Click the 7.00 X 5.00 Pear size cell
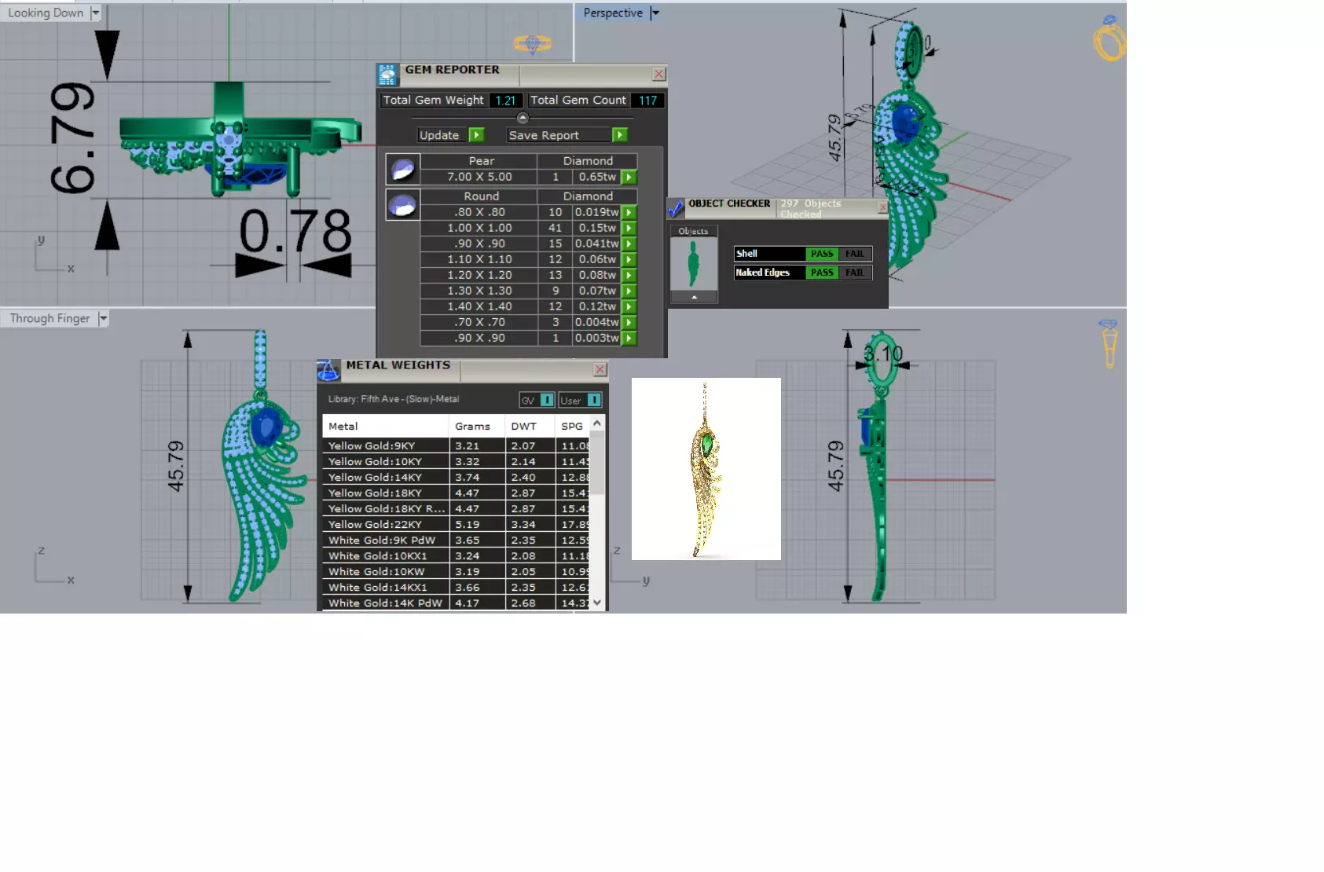 coord(479,177)
